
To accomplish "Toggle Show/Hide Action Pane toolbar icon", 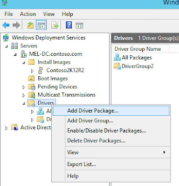I will (x=80, y=26).
